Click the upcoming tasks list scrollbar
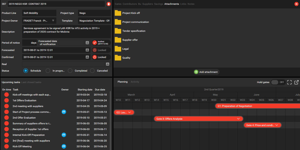 point(110,121)
